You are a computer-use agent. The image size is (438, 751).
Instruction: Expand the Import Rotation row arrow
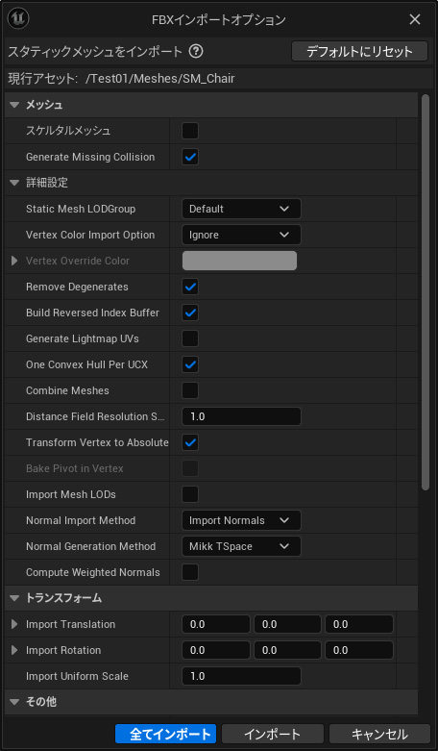(x=14, y=650)
